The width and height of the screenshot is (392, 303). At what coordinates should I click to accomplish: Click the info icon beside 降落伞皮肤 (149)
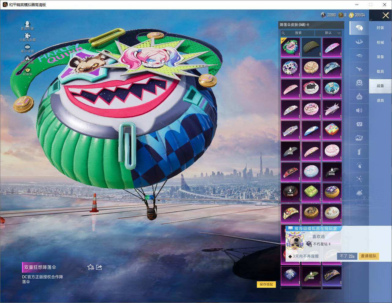308,25
